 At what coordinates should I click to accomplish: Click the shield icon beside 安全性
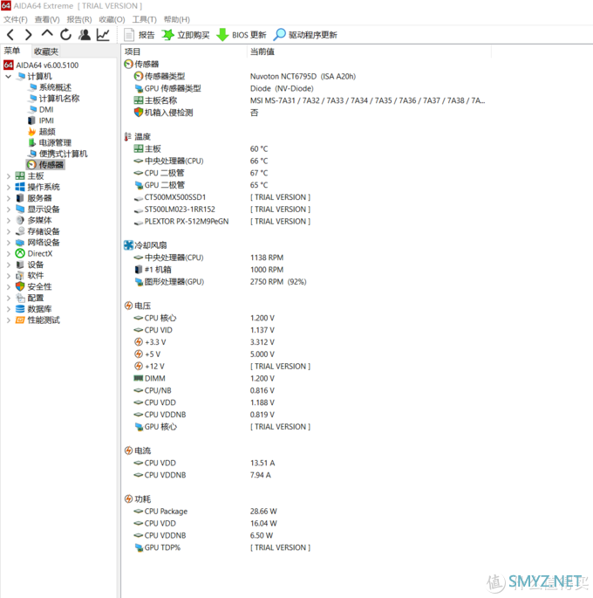tap(20, 286)
